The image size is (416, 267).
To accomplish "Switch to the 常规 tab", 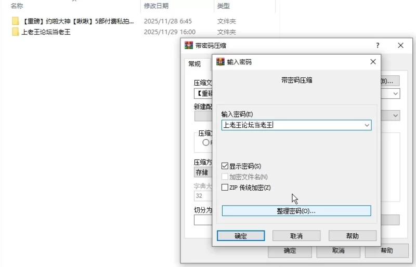I will (x=194, y=64).
